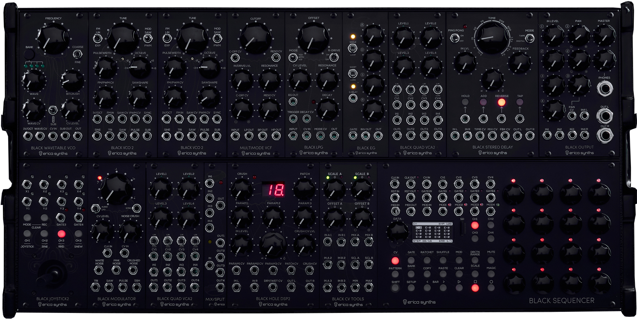
Task: Flip the SINGLE/LOOP switch on Black EG
Action: point(353,49)
